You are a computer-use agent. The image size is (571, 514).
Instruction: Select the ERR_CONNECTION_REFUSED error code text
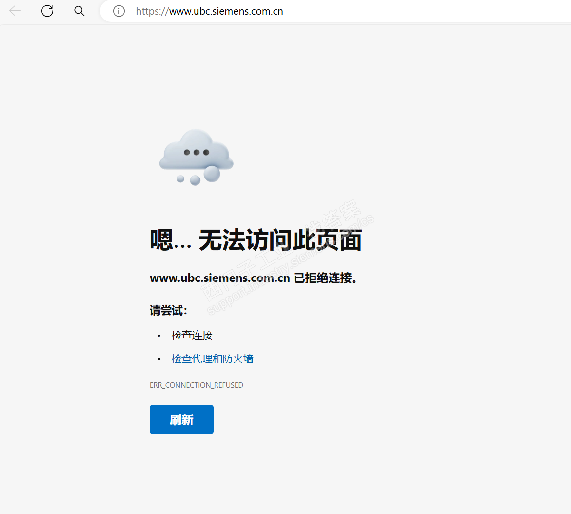pos(197,385)
